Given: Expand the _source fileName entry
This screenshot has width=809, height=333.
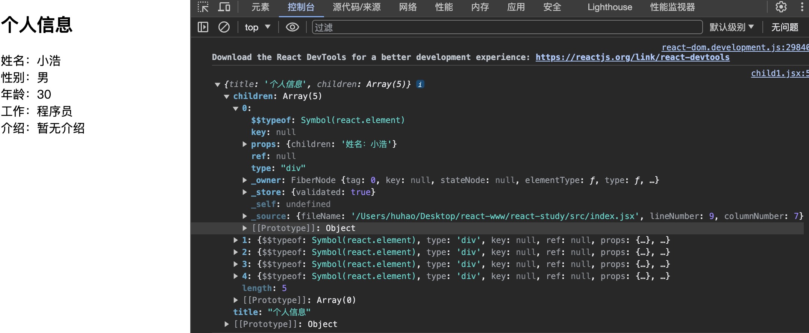Looking at the screenshot, I should pos(245,216).
